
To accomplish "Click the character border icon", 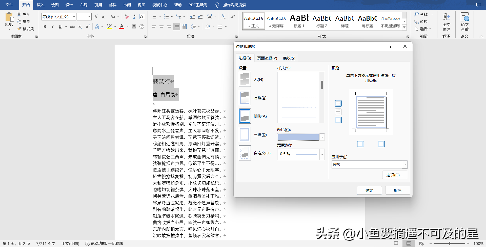I will [x=142, y=17].
